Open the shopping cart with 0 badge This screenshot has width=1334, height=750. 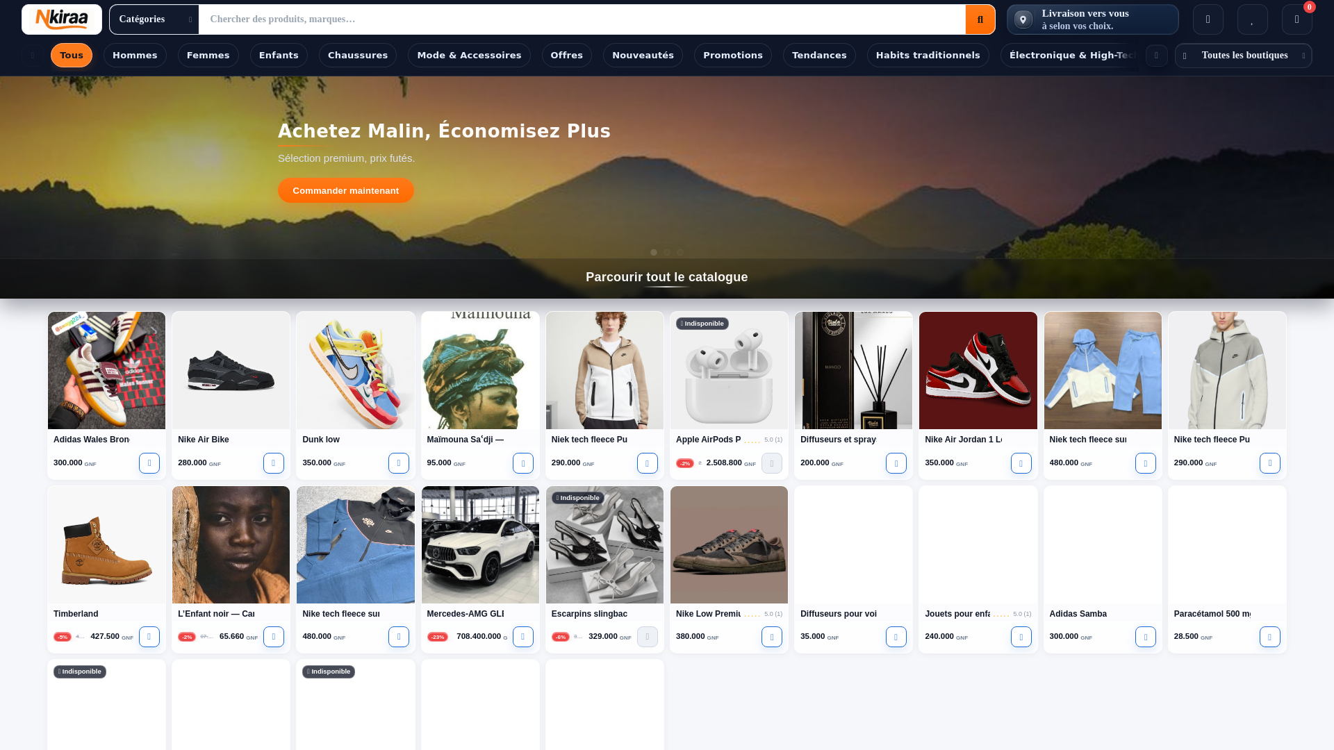click(x=1296, y=19)
